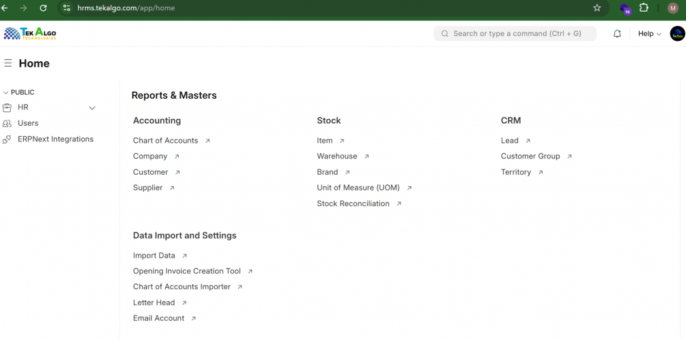
Task: Open the Customer Group link
Action: pyautogui.click(x=530, y=156)
